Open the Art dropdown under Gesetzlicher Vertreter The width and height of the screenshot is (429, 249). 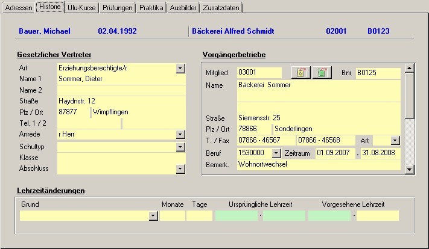(x=180, y=69)
